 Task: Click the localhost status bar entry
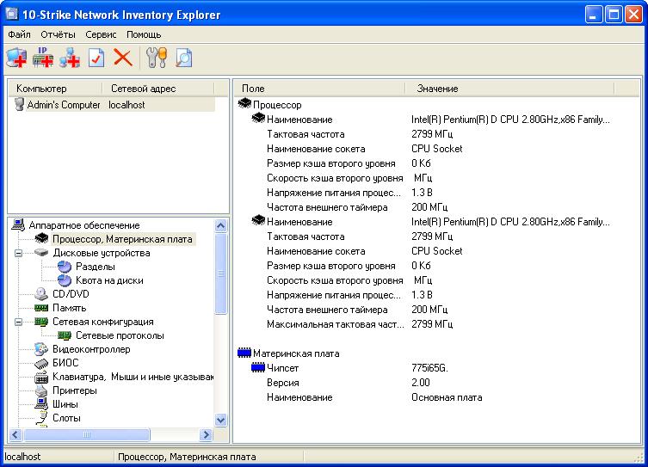(22, 457)
